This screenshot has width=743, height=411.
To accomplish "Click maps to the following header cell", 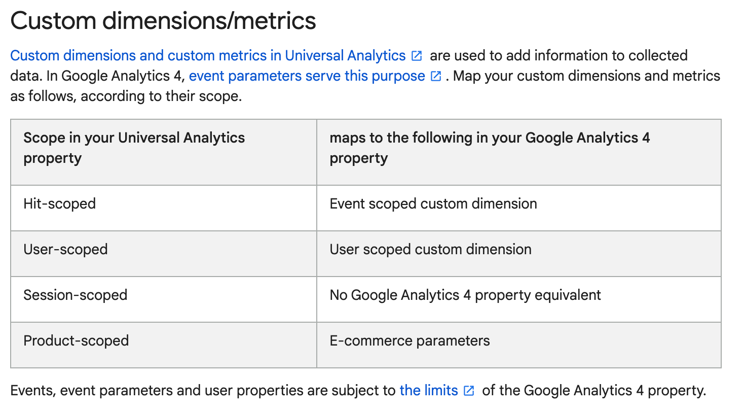I will [519, 152].
